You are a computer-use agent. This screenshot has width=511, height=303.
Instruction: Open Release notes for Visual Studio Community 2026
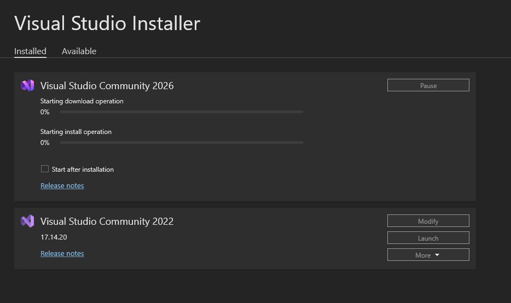[62, 186]
